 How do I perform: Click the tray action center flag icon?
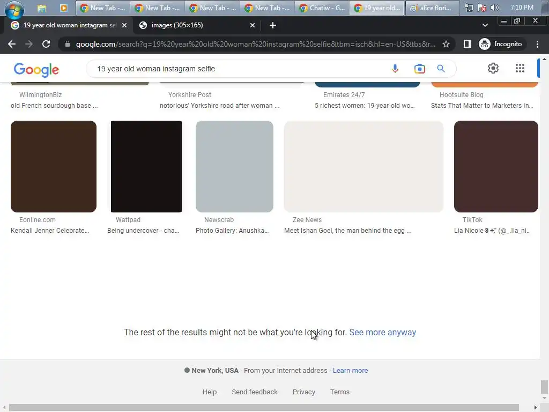482,8
